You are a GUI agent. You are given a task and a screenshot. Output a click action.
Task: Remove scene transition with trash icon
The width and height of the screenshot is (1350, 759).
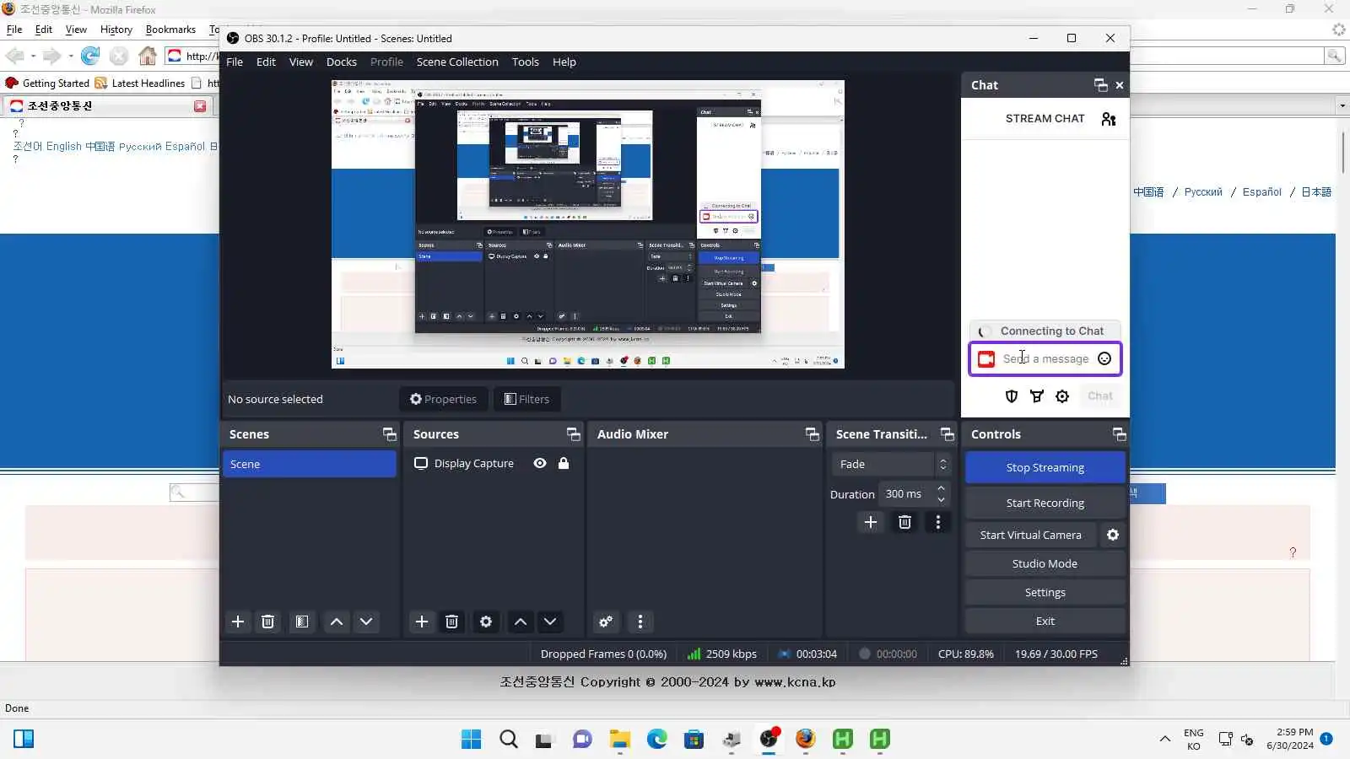[x=904, y=522]
